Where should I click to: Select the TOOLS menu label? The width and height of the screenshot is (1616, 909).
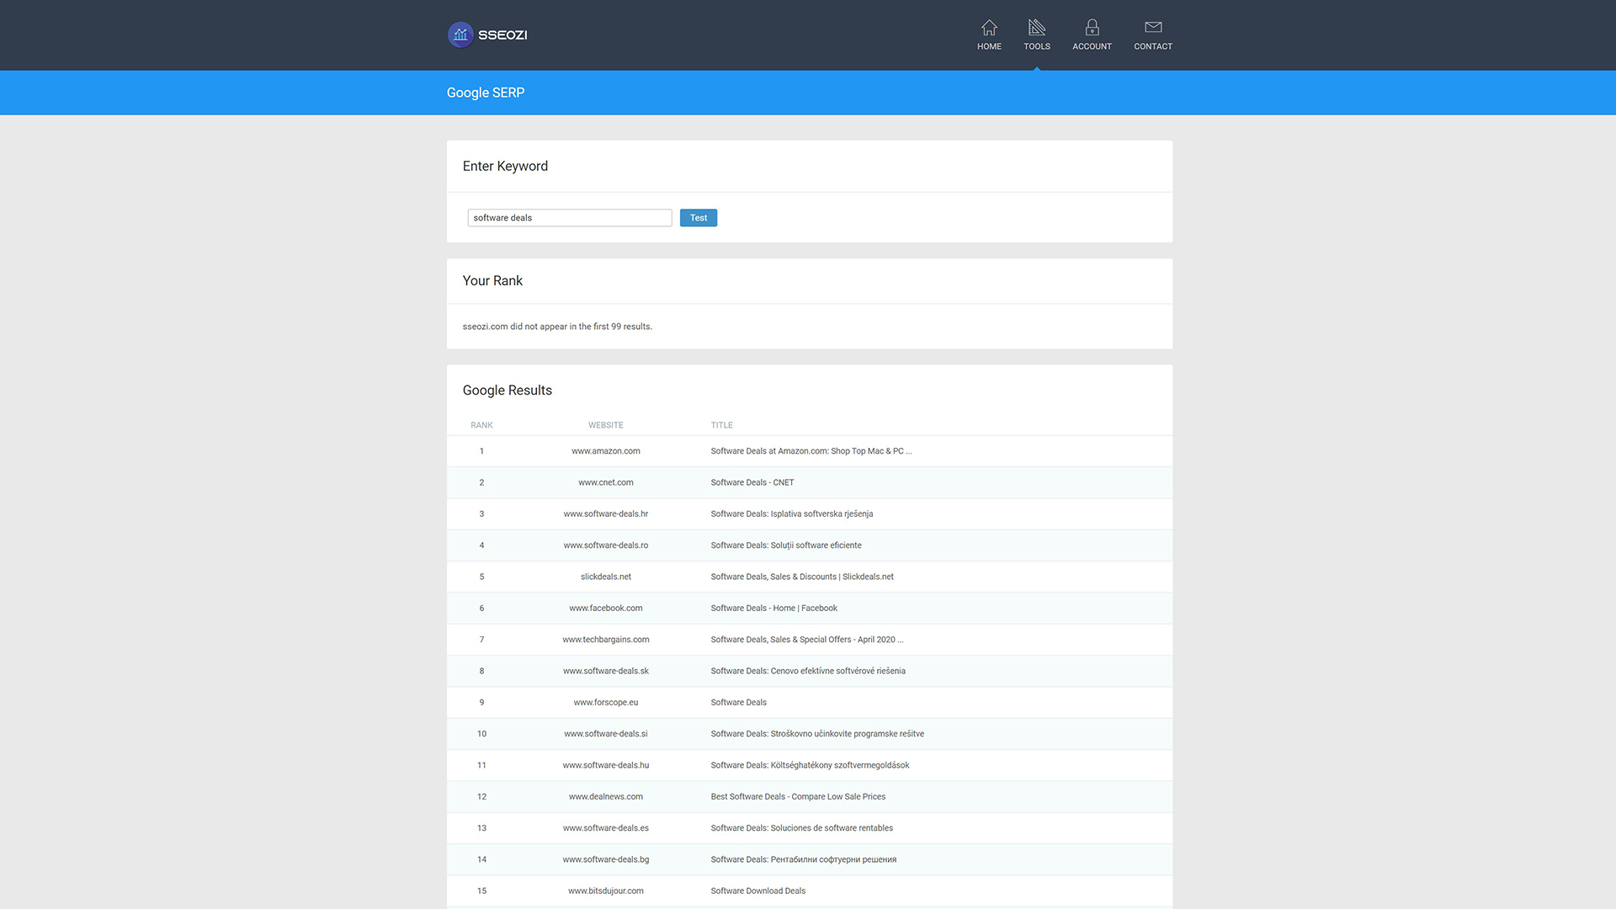(1037, 46)
